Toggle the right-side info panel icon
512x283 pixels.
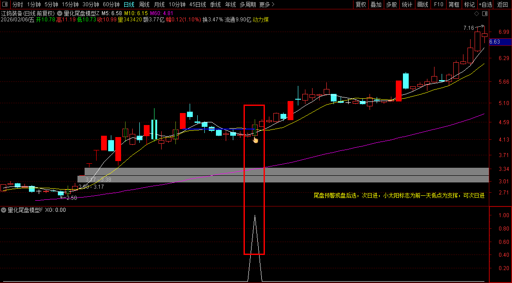click(485, 13)
